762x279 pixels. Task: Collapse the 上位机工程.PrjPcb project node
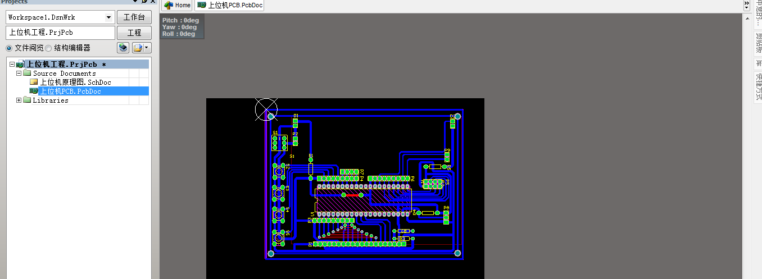tap(12, 65)
